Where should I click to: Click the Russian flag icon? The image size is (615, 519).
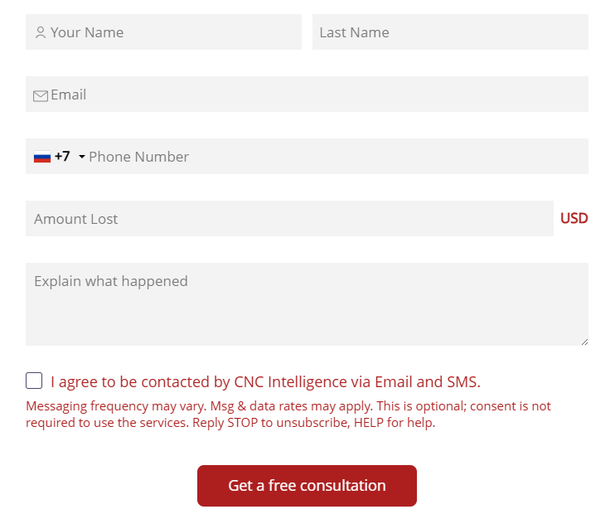42,157
